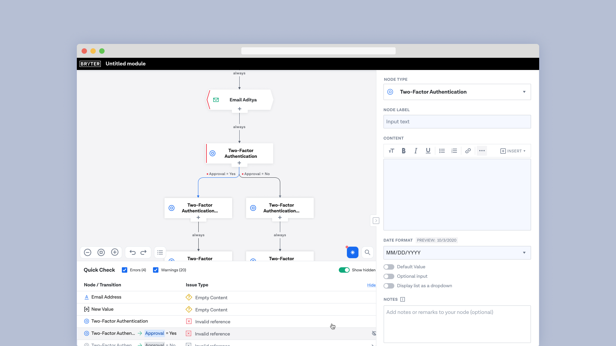Viewport: 616px width, 346px height.
Task: Open the blue Quick Check asterisk button
Action: [353, 252]
